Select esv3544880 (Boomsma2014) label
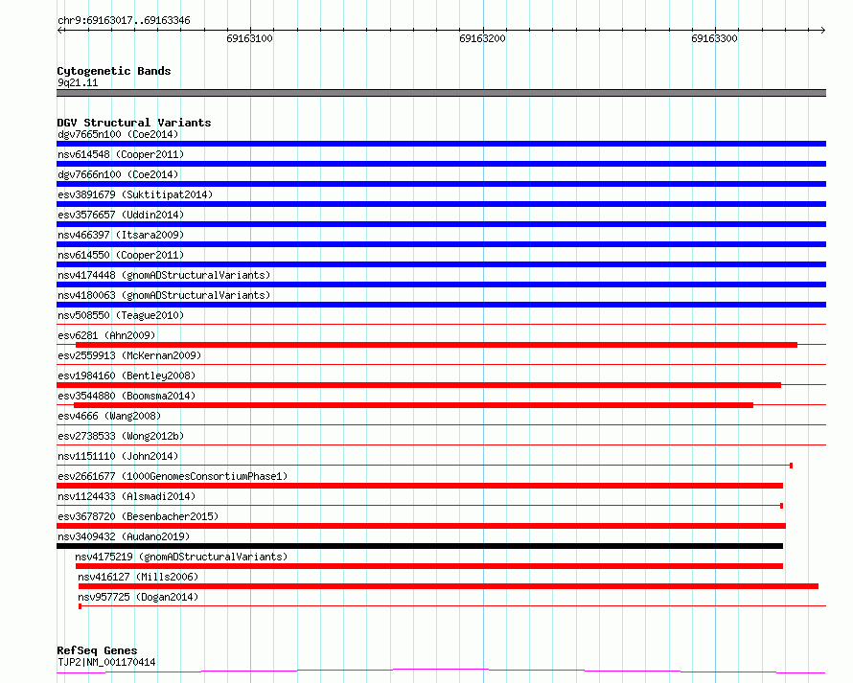This screenshot has height=683, width=853. pyautogui.click(x=127, y=396)
